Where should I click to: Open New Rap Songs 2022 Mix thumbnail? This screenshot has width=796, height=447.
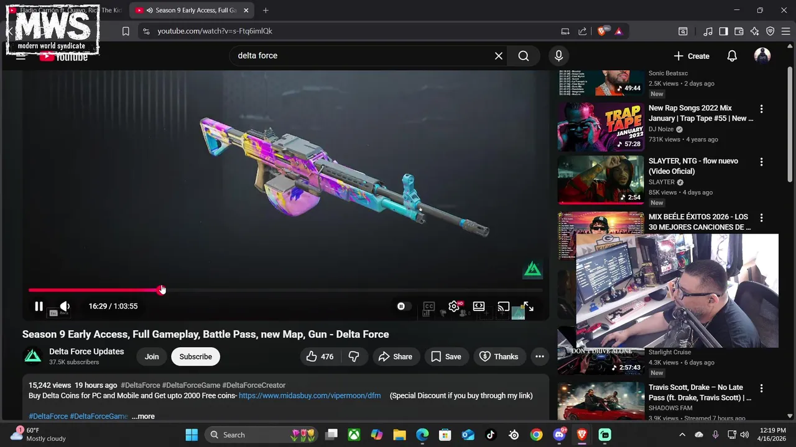click(601, 127)
